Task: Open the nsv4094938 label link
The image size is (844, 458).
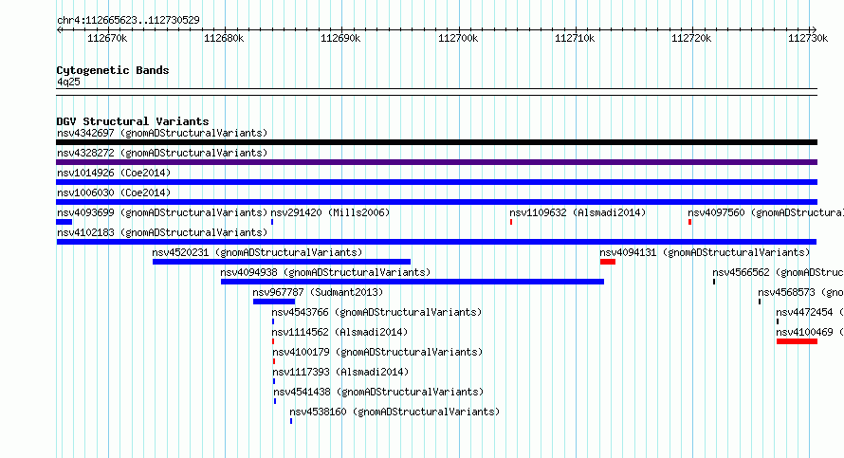Action: [325, 272]
